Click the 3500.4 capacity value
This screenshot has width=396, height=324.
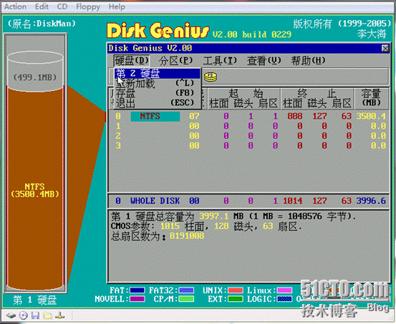(371, 117)
